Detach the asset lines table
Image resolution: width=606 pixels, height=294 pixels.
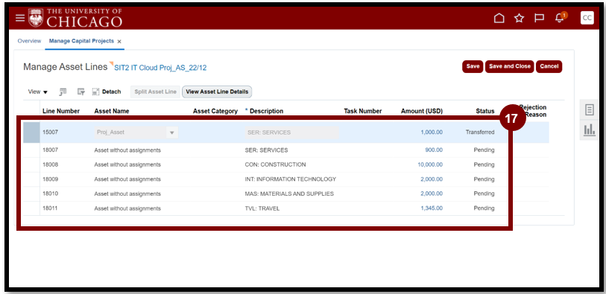(x=107, y=92)
